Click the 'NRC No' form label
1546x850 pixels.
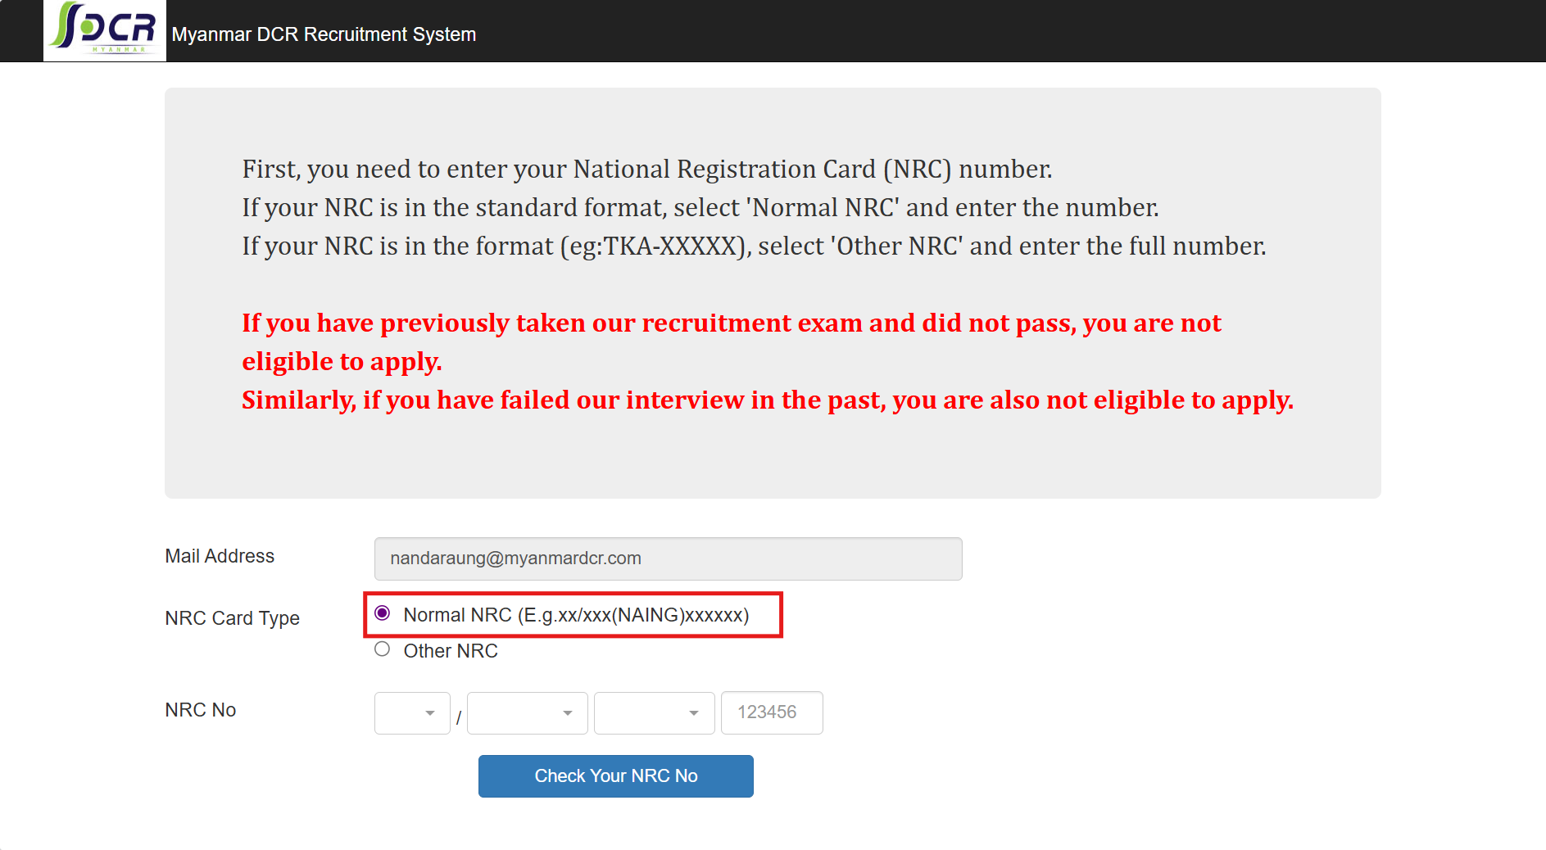coord(200,710)
